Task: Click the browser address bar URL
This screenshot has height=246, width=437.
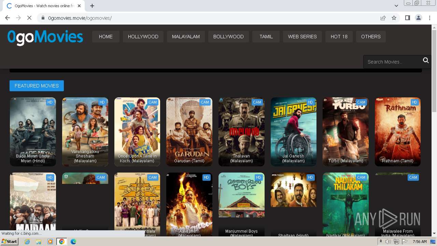Action: click(80, 18)
